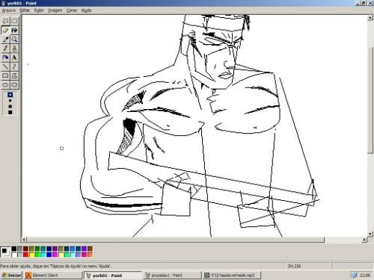The image size is (374, 280).
Task: Switch to Element Client taskbar window
Action: coord(53,276)
